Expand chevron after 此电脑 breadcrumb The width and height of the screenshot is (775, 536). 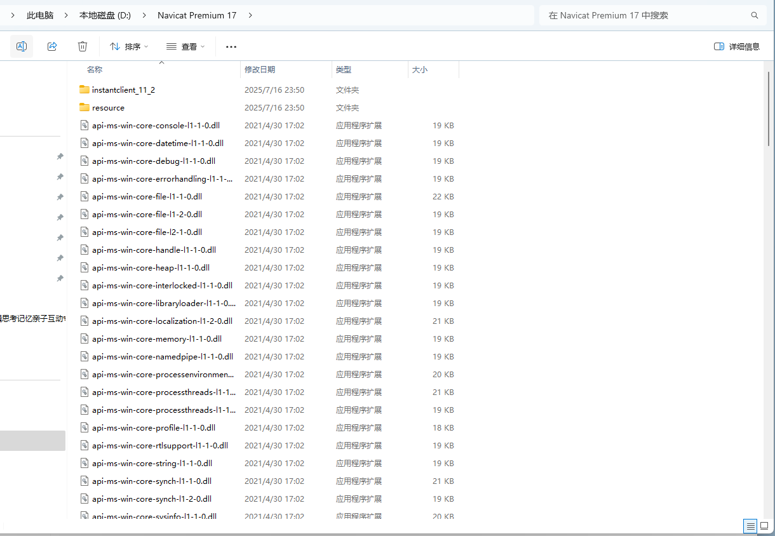(65, 15)
